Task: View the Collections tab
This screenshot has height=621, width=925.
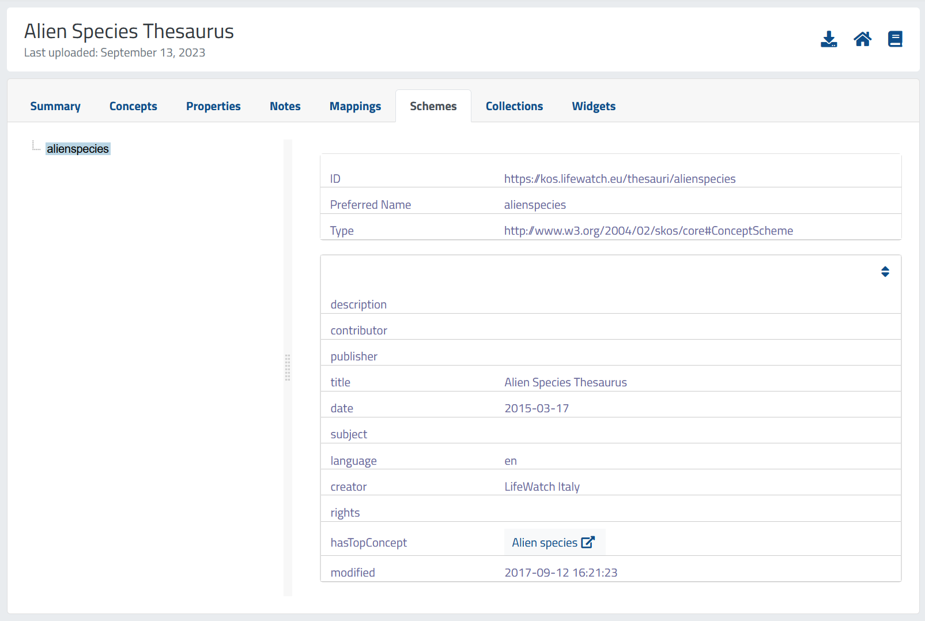Action: tap(514, 106)
